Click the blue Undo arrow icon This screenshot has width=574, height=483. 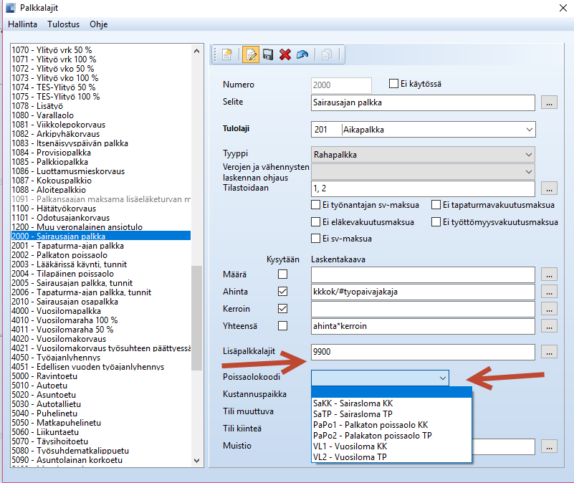point(302,54)
